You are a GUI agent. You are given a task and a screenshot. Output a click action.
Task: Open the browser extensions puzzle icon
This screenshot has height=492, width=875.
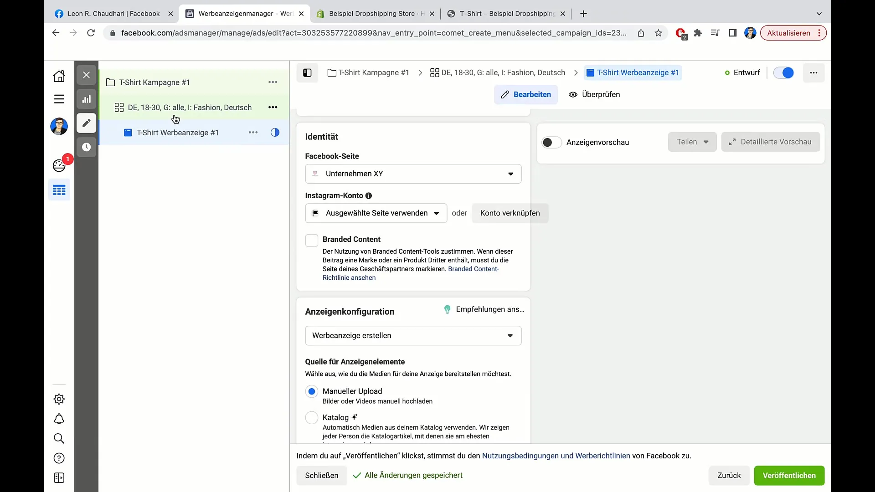click(x=698, y=33)
